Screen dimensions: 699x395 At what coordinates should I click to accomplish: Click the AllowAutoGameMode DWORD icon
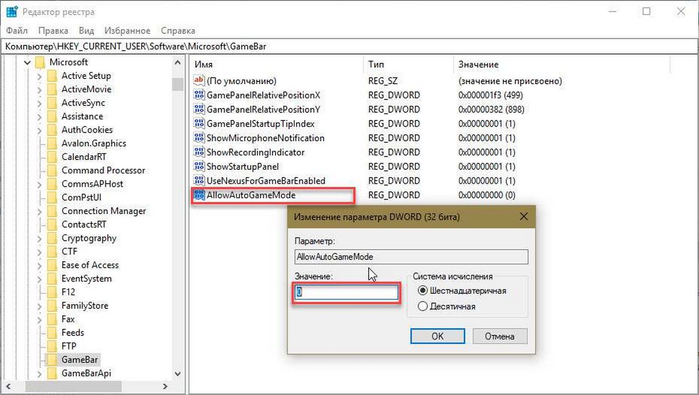(199, 195)
